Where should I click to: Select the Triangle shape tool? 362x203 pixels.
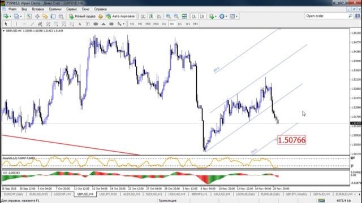click(104, 24)
